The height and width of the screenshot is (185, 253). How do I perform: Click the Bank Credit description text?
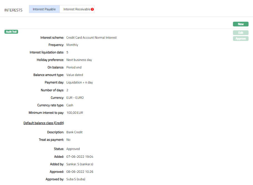[74, 132]
